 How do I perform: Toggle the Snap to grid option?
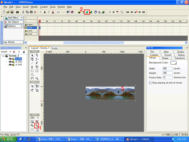pos(37,130)
